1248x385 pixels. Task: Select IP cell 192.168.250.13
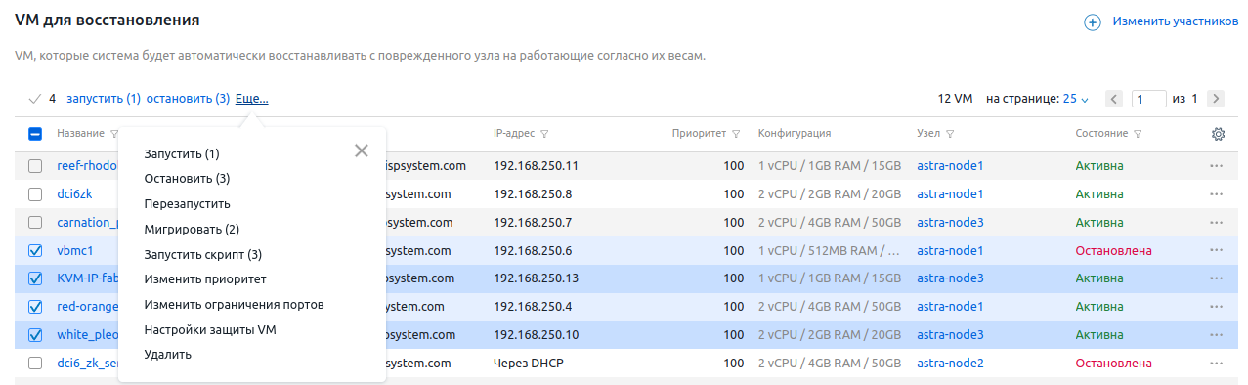click(537, 278)
